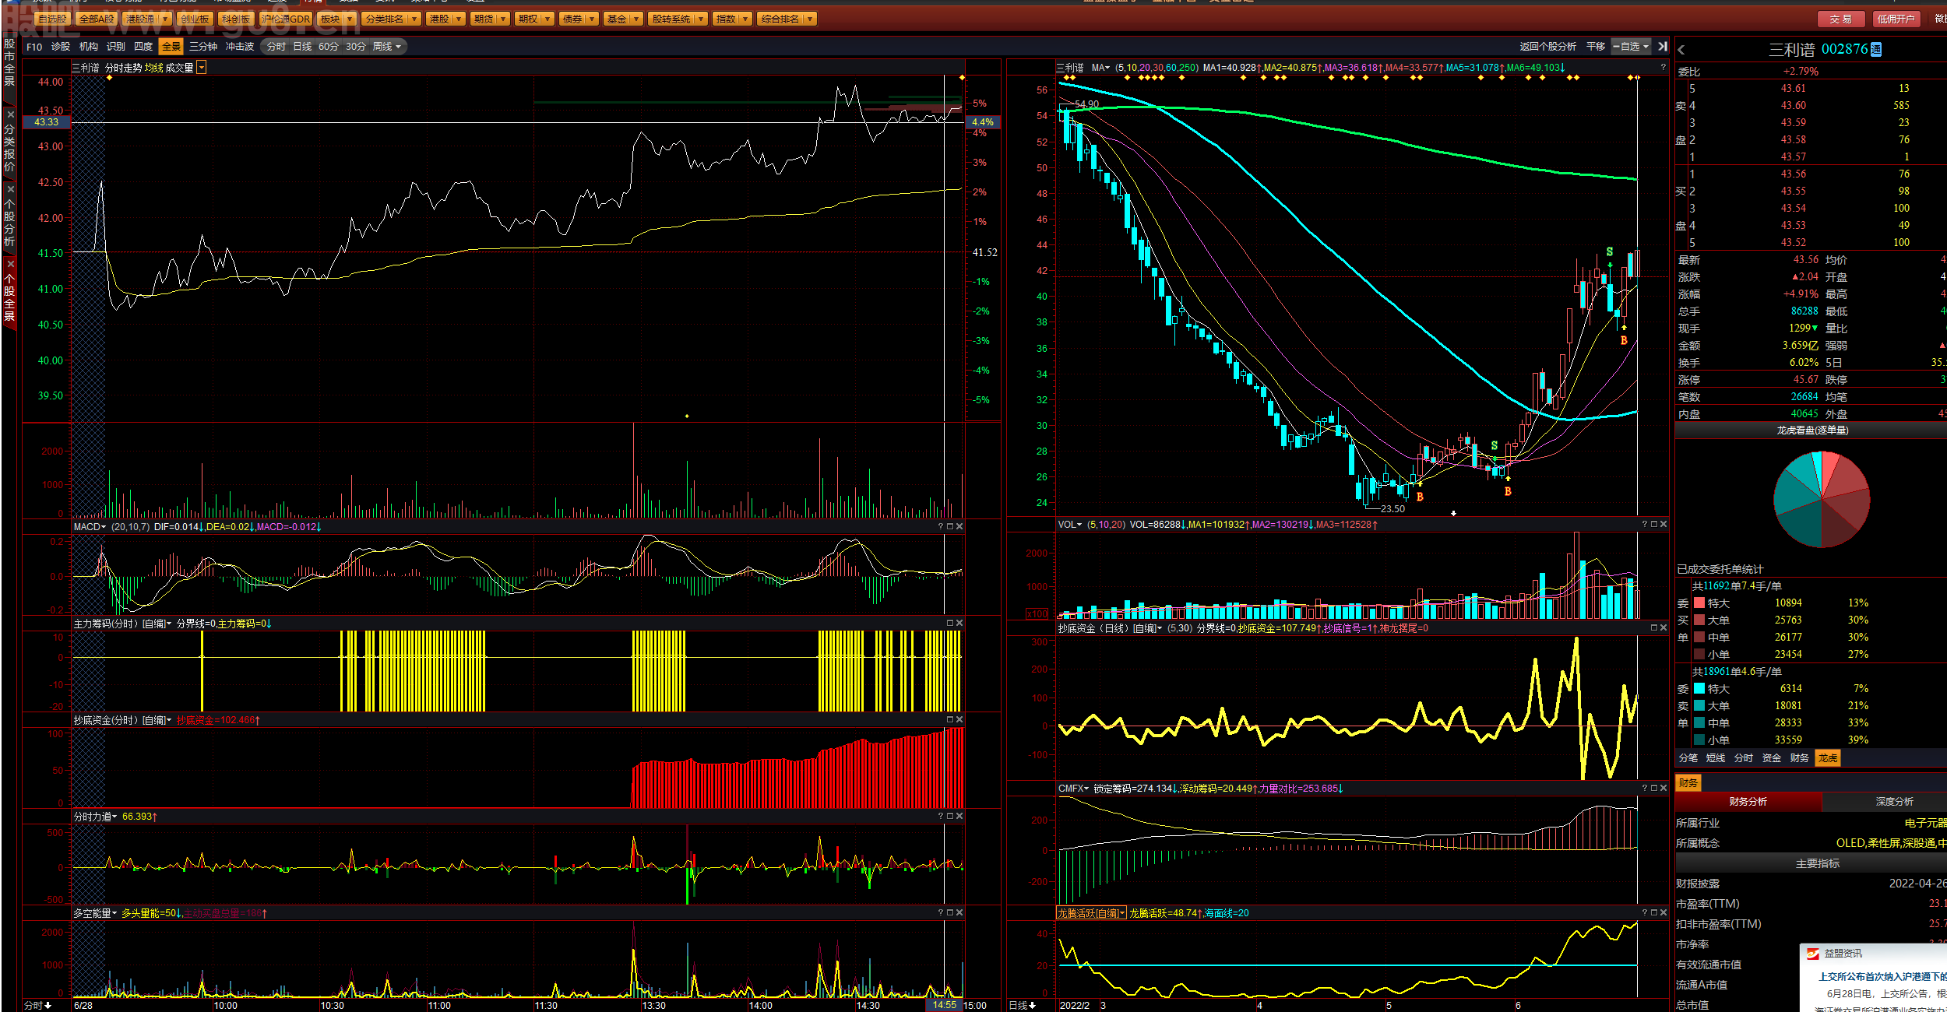Viewport: 1947px width, 1012px height.
Task: Open help for the daily MA chart panel
Action: [1663, 68]
